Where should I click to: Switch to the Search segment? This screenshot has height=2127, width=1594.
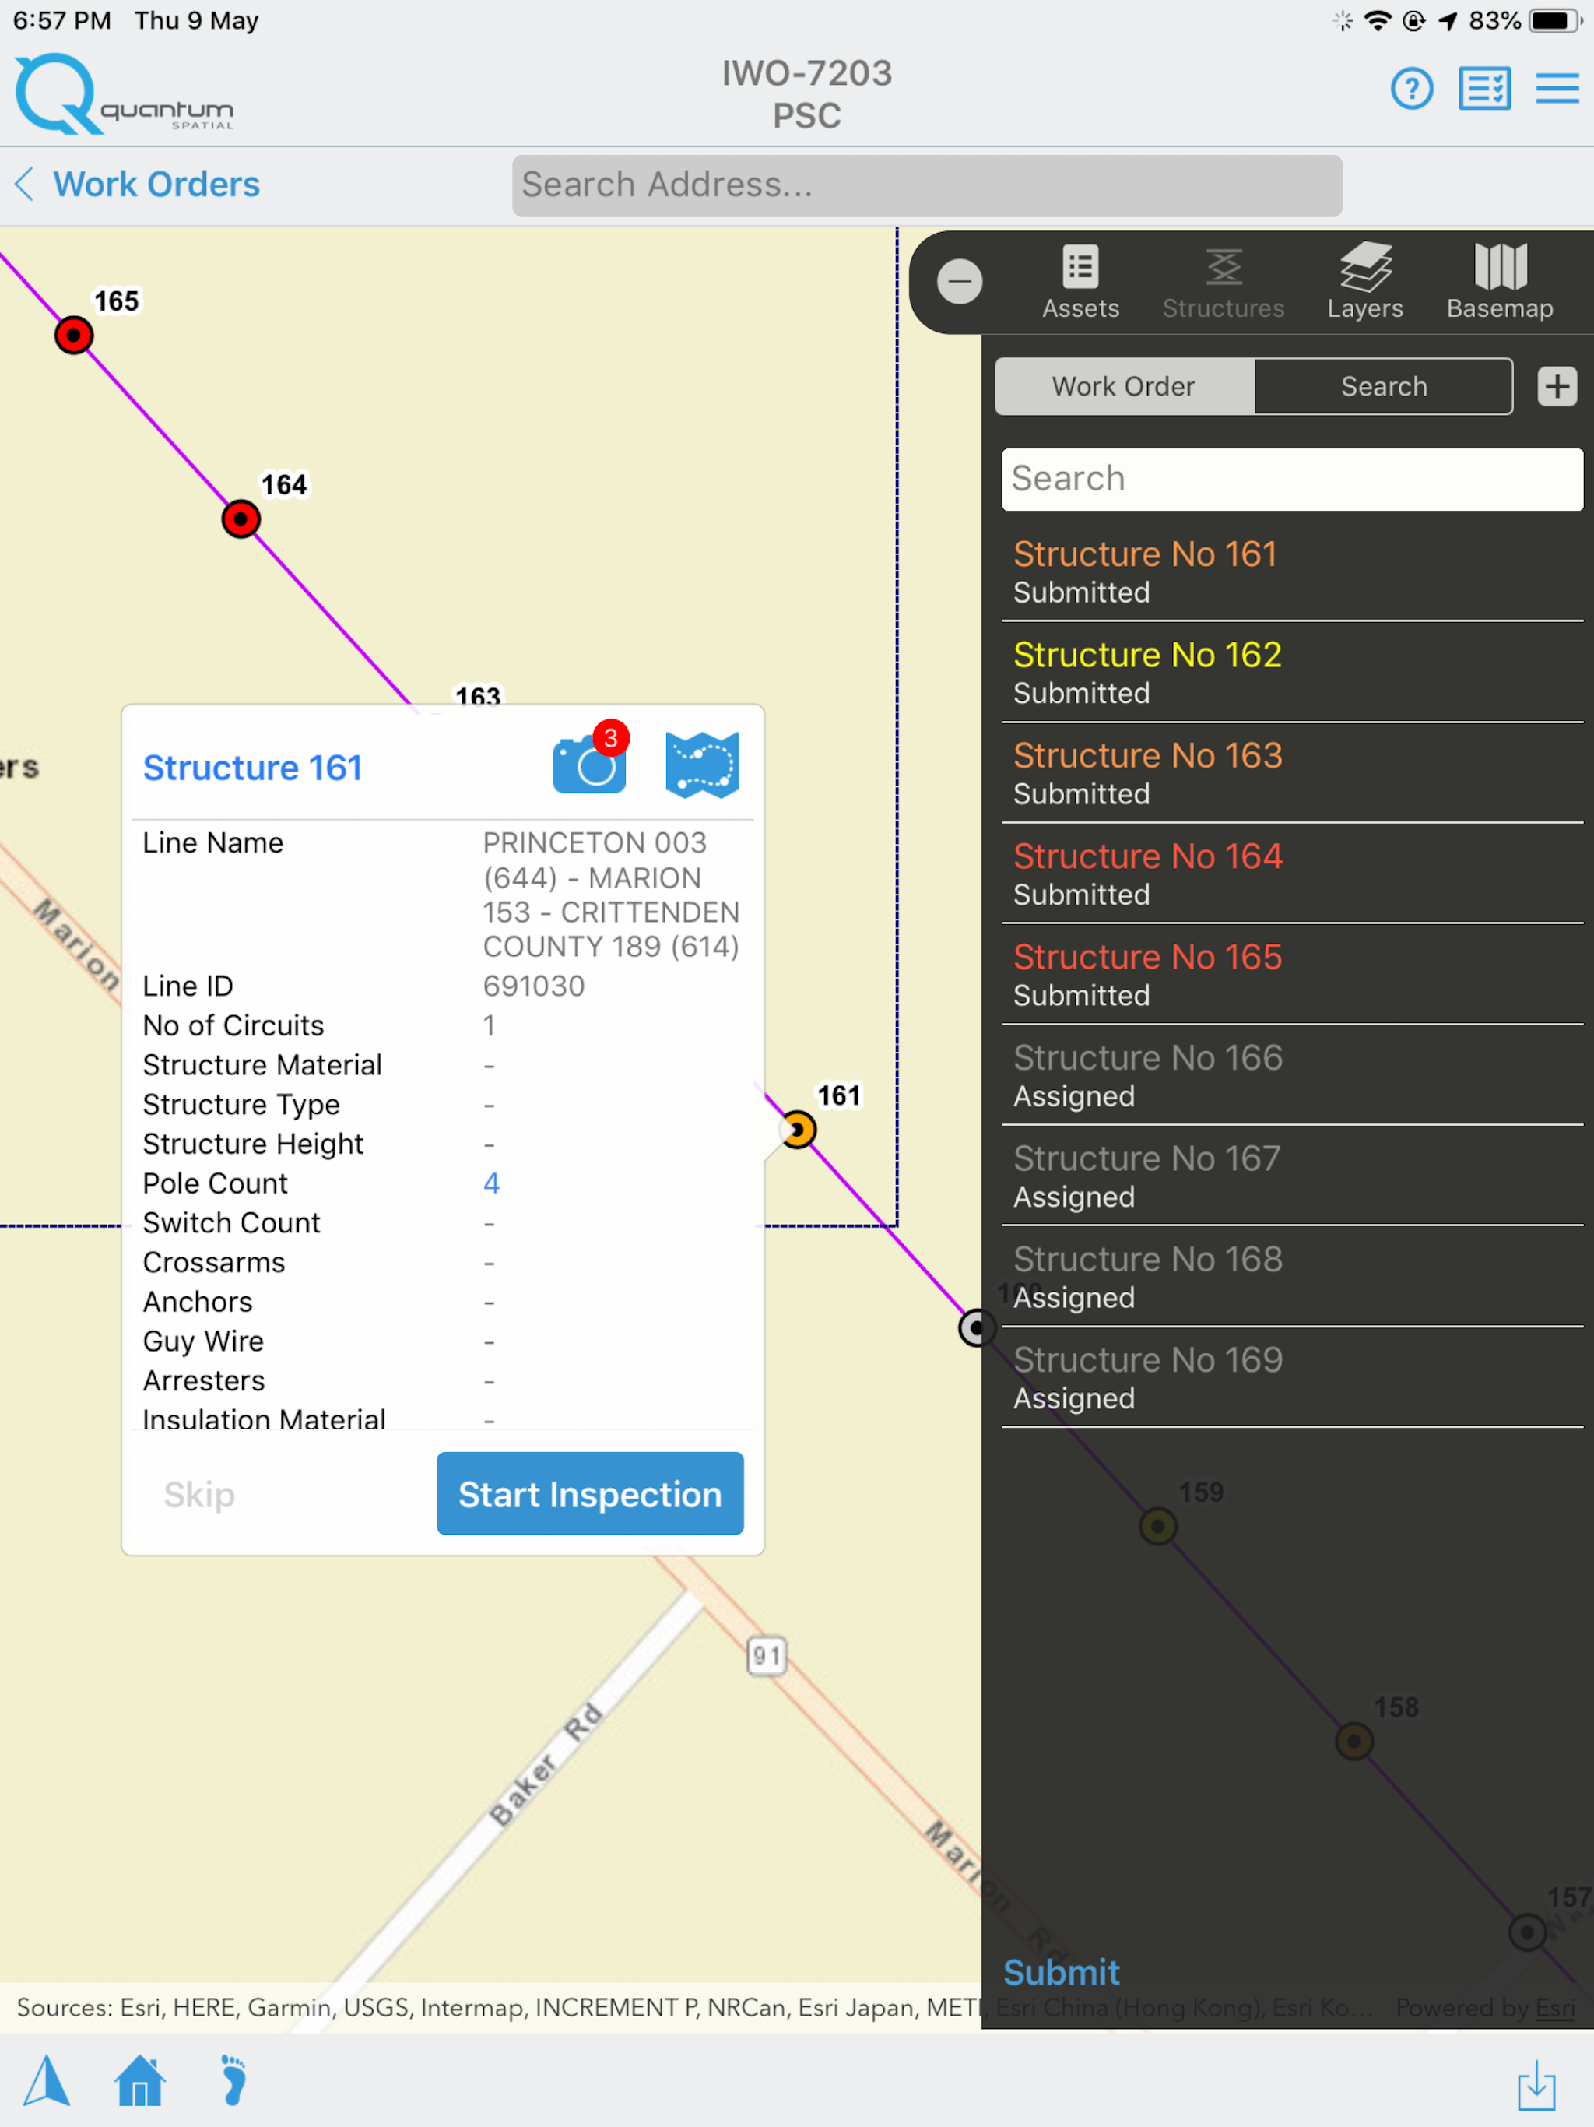(x=1383, y=387)
